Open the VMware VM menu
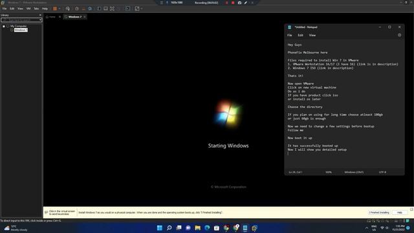Viewport: 414px width, 233px height. tap(28, 8)
